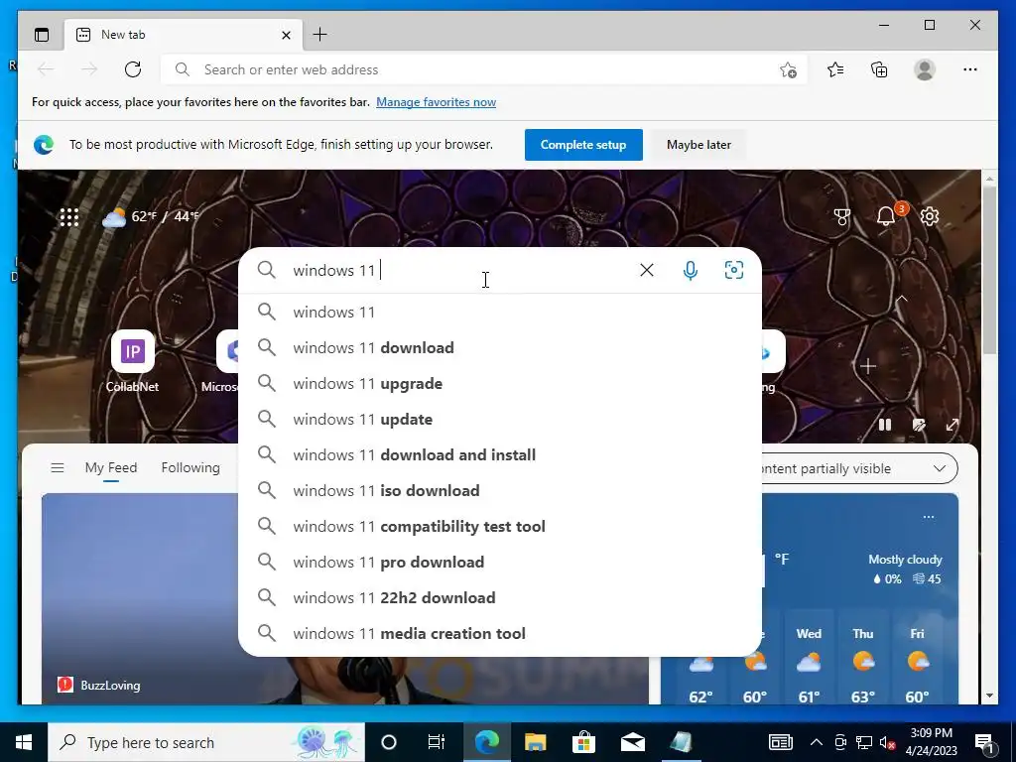Open a new tab with plus button
Screen dimensions: 1016x762
click(320, 35)
